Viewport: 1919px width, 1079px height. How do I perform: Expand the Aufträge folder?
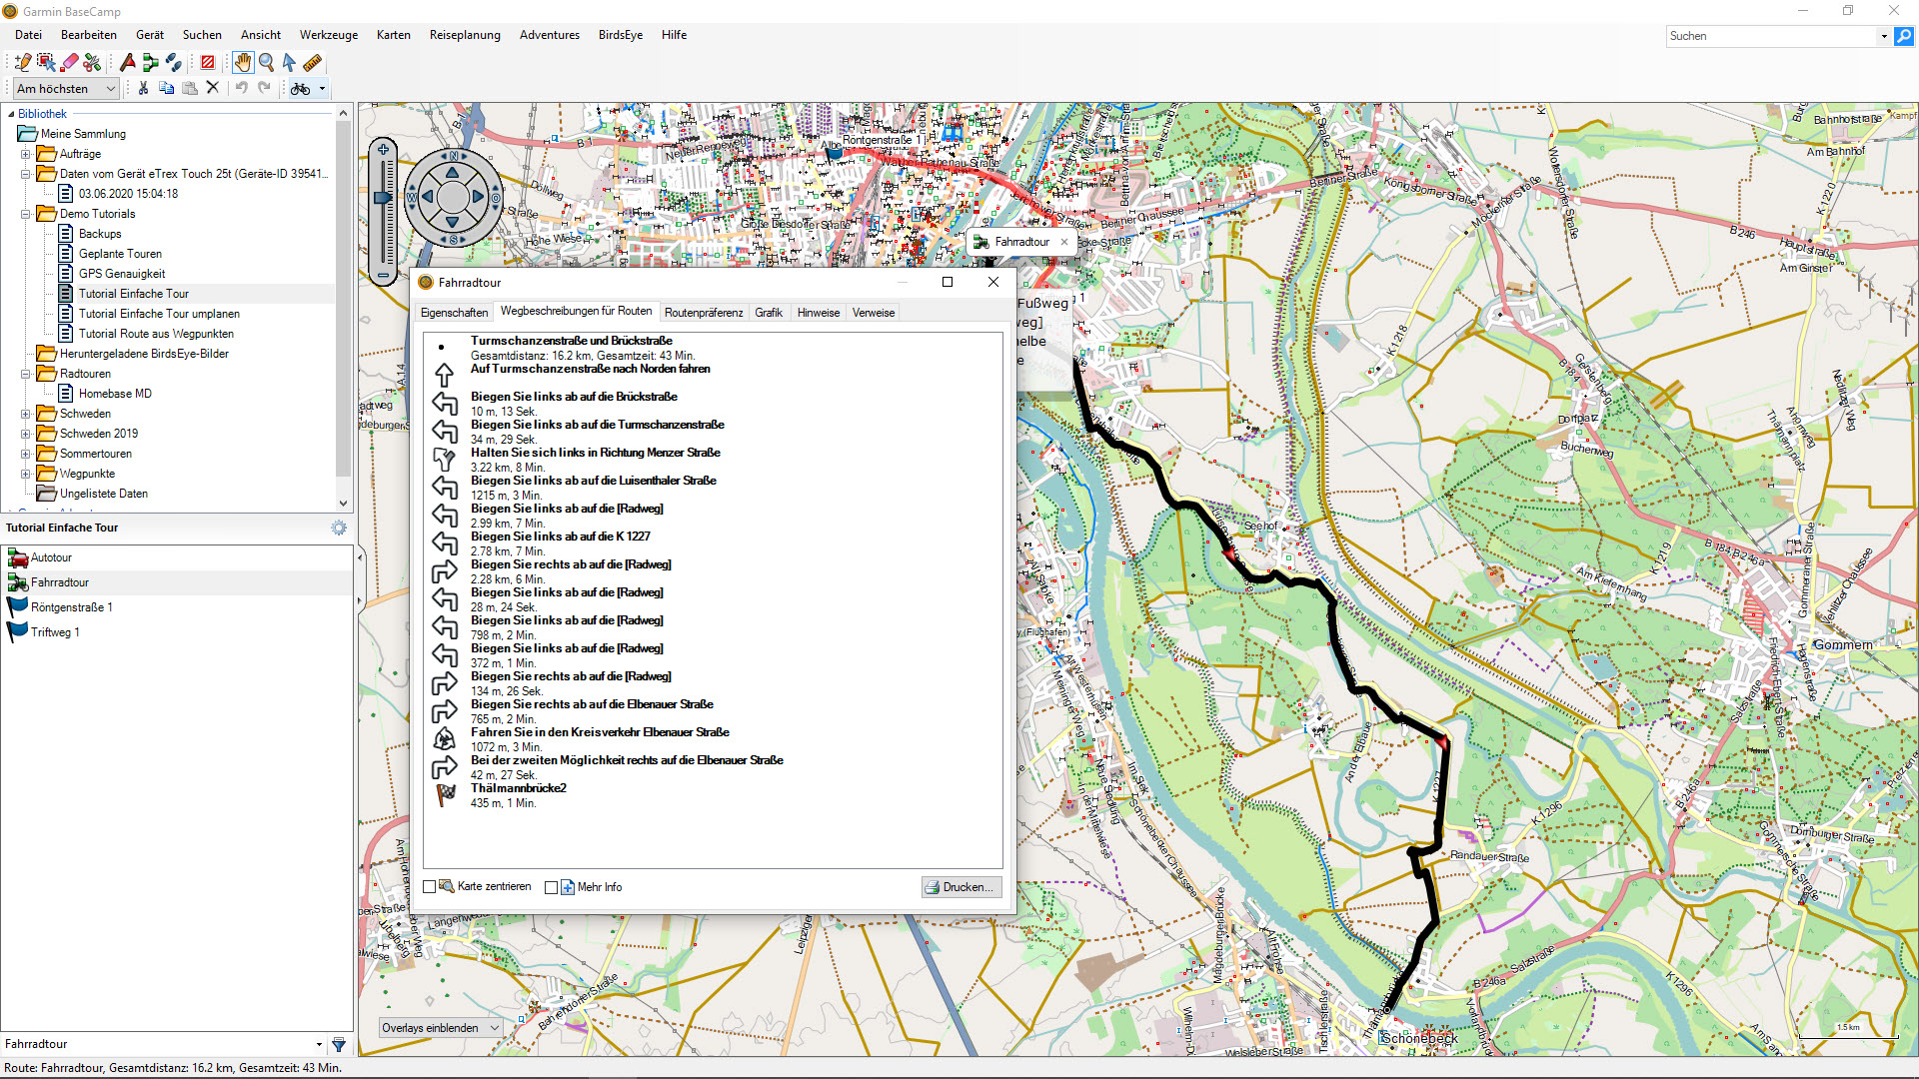tap(26, 154)
